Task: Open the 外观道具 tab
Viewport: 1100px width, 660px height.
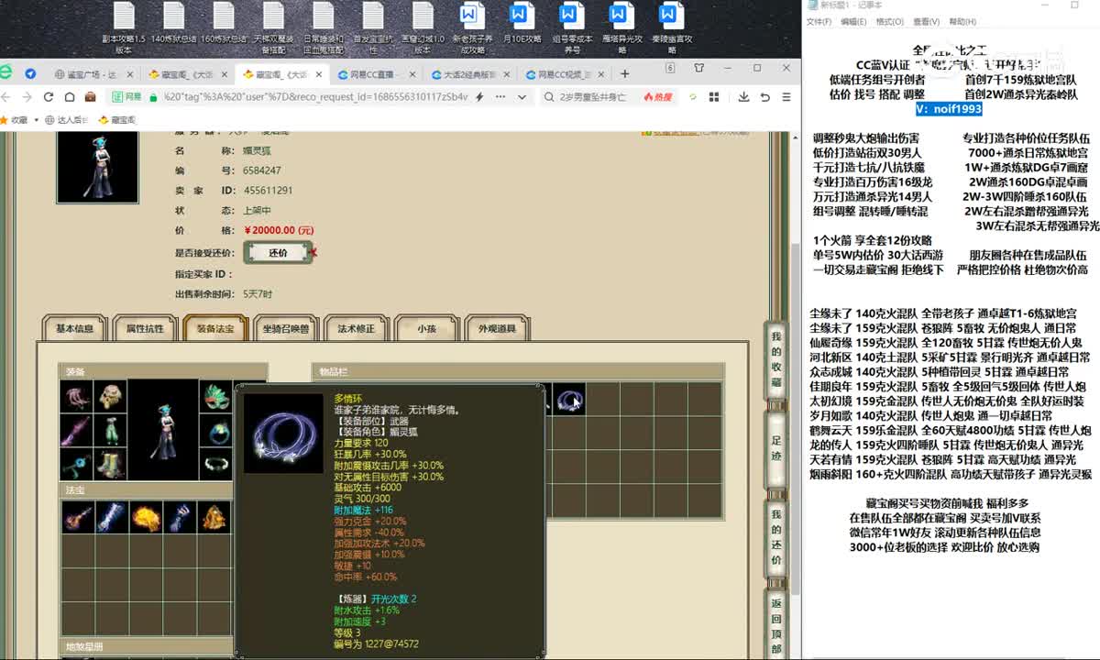Action: (497, 328)
